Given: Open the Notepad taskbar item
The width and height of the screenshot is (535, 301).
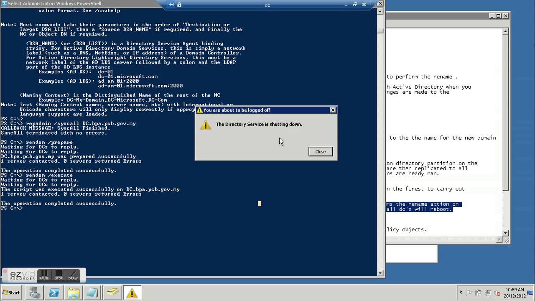Looking at the screenshot, I should coord(93,293).
